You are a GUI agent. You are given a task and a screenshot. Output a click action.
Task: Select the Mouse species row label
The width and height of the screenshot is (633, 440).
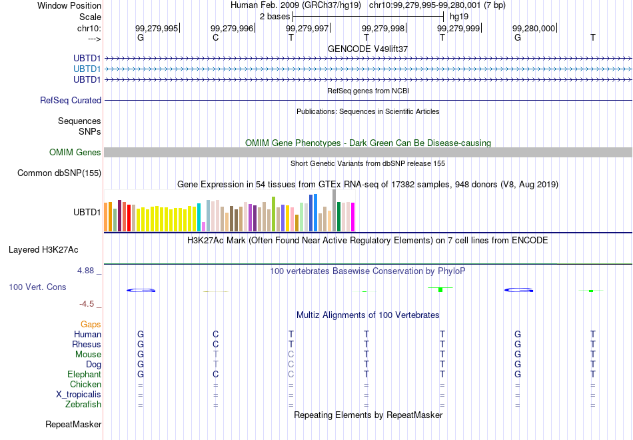click(x=88, y=355)
